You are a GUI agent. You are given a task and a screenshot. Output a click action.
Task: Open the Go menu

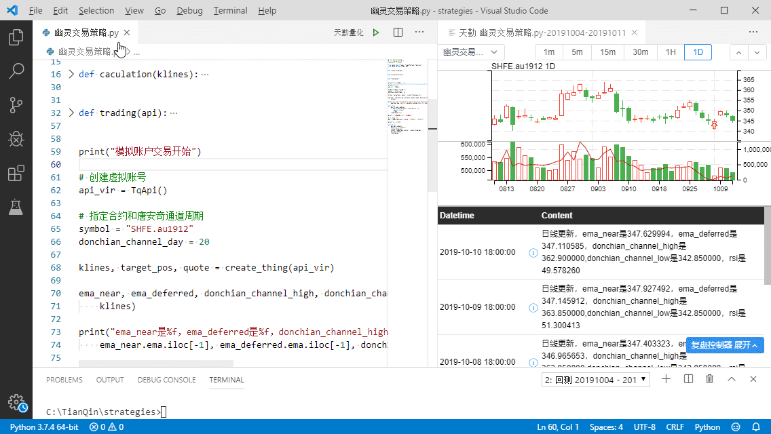coord(160,10)
